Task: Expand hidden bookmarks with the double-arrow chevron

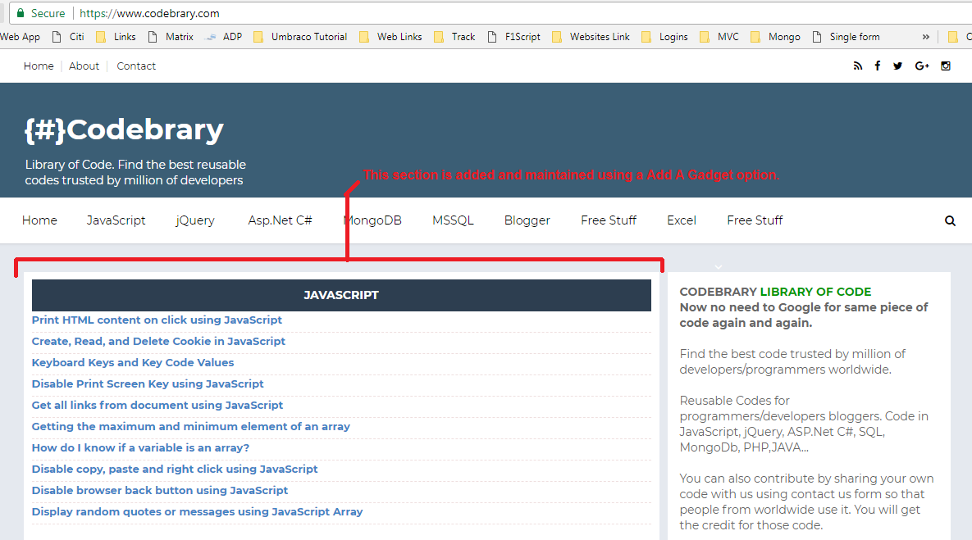Action: point(925,36)
